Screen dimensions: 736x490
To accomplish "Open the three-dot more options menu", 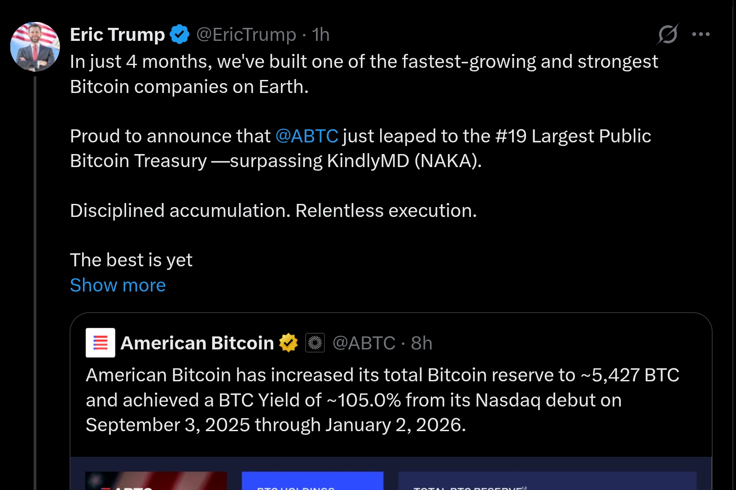I will pyautogui.click(x=701, y=34).
